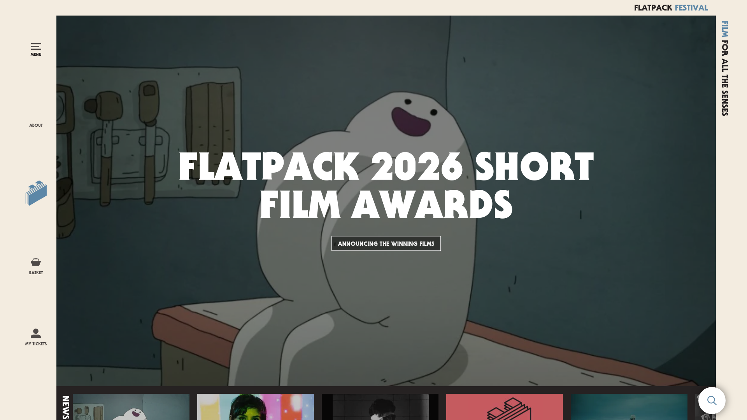Click 'Announcing the Winning Films' button

pyautogui.click(x=386, y=243)
